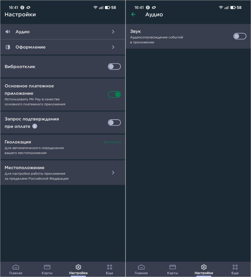Disable the Основное платежное приложение toggle

click(x=114, y=94)
